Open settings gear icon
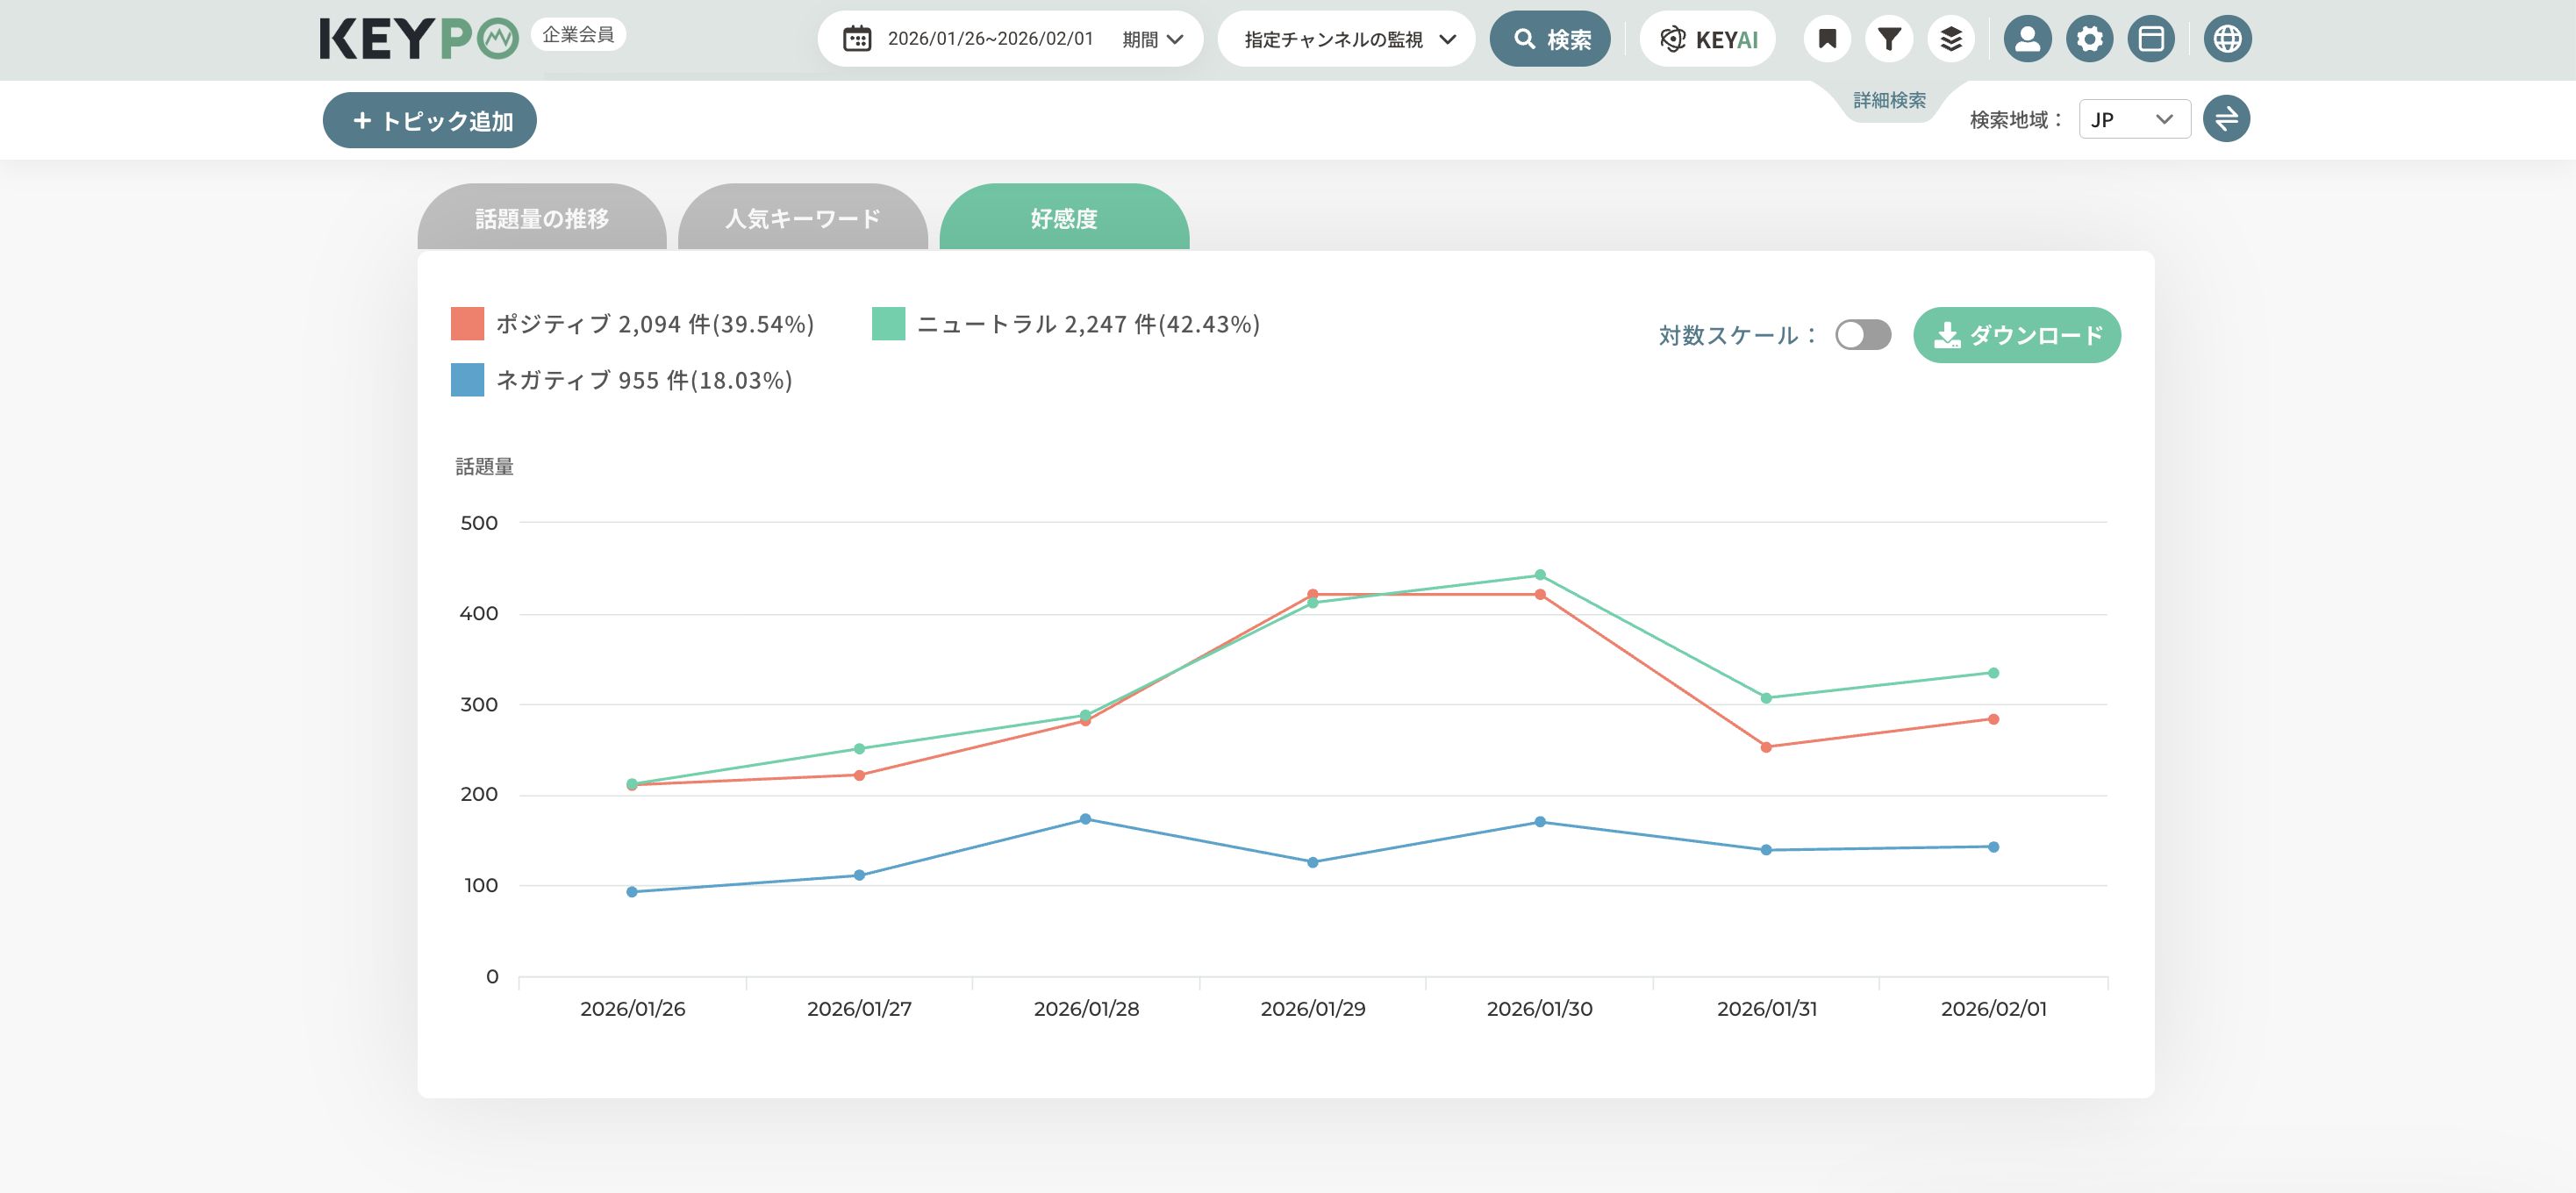This screenshot has width=2576, height=1193. [x=2089, y=39]
